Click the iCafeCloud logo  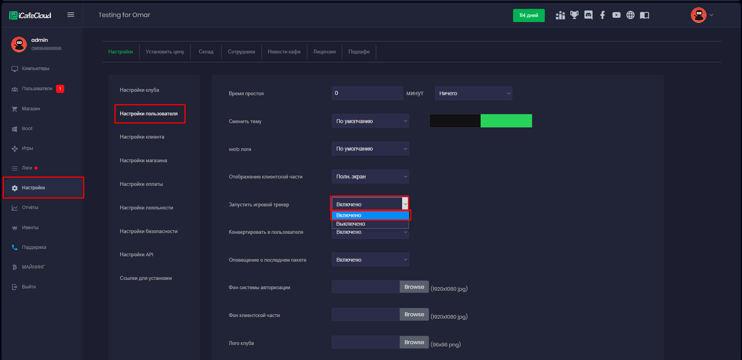(30, 15)
